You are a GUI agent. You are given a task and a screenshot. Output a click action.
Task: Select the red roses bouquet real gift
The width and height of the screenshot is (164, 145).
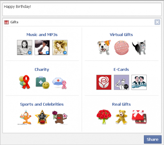pos(104,117)
